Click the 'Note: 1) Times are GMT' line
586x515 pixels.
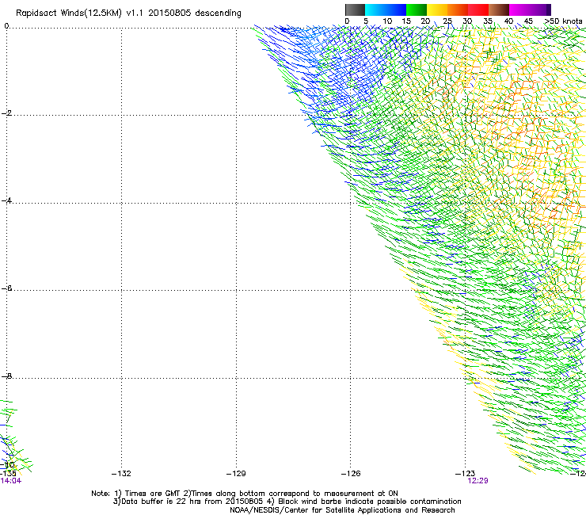click(x=245, y=494)
